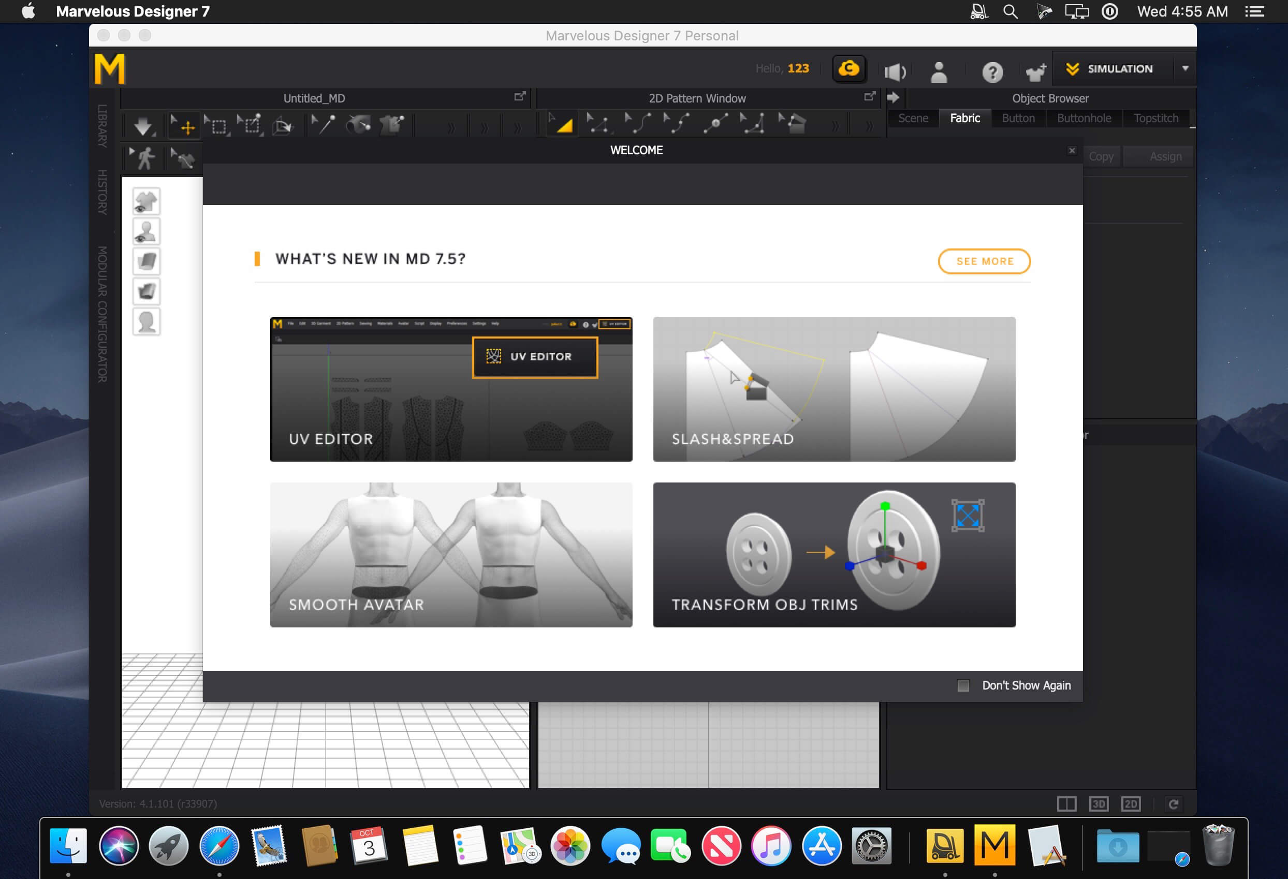The height and width of the screenshot is (879, 1288).
Task: Expand third 3D toolbar overflow chevron
Action: (x=517, y=127)
